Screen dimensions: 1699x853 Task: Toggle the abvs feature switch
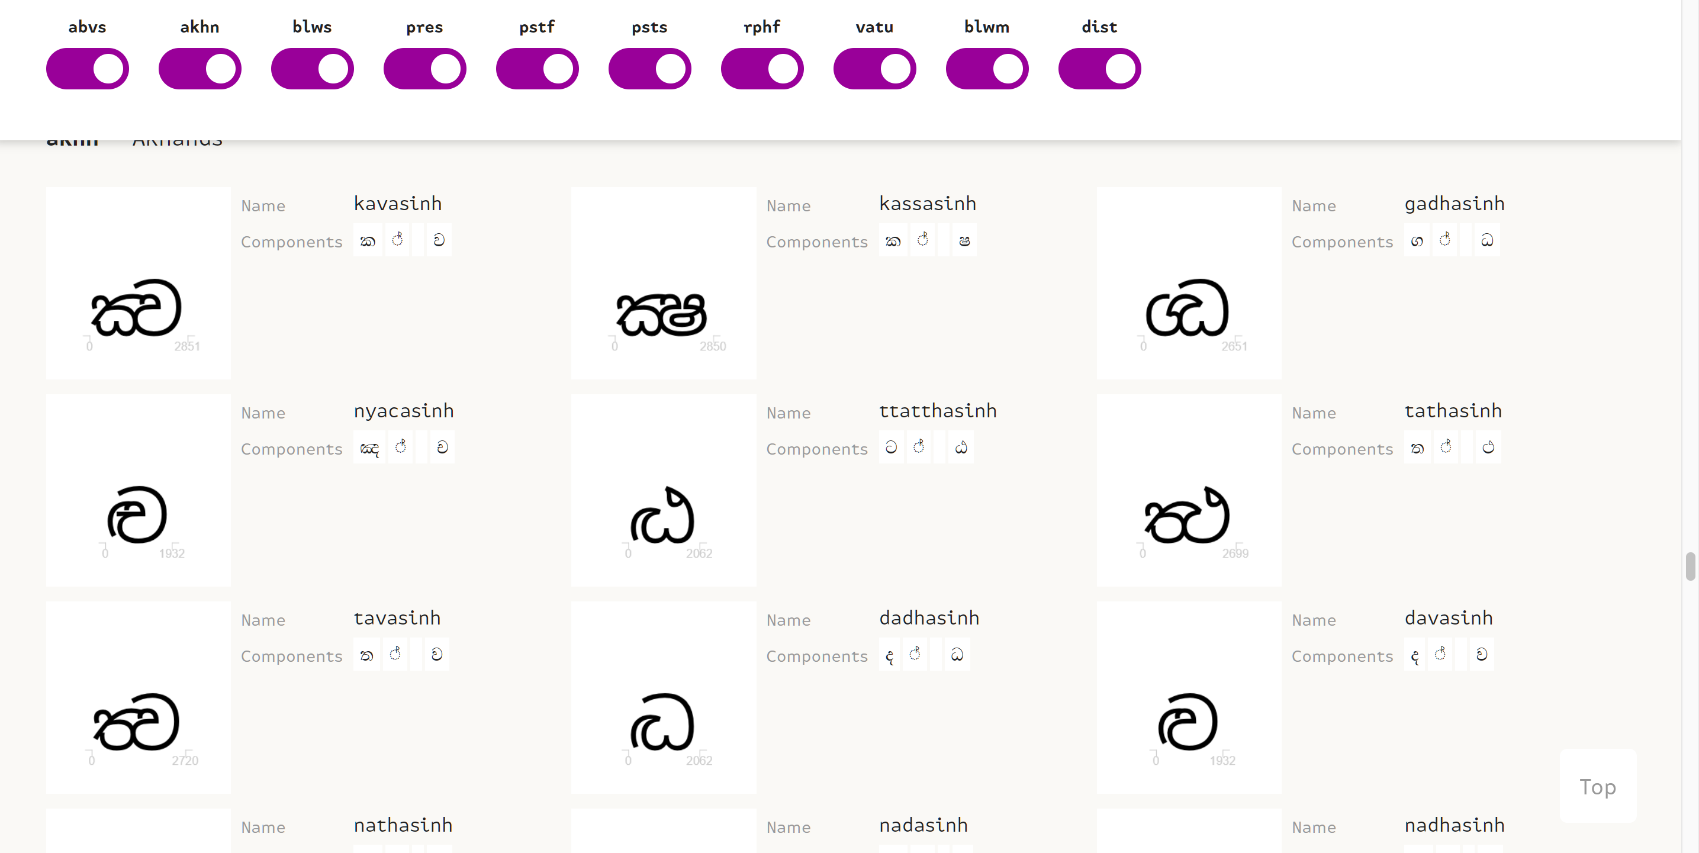pyautogui.click(x=87, y=69)
